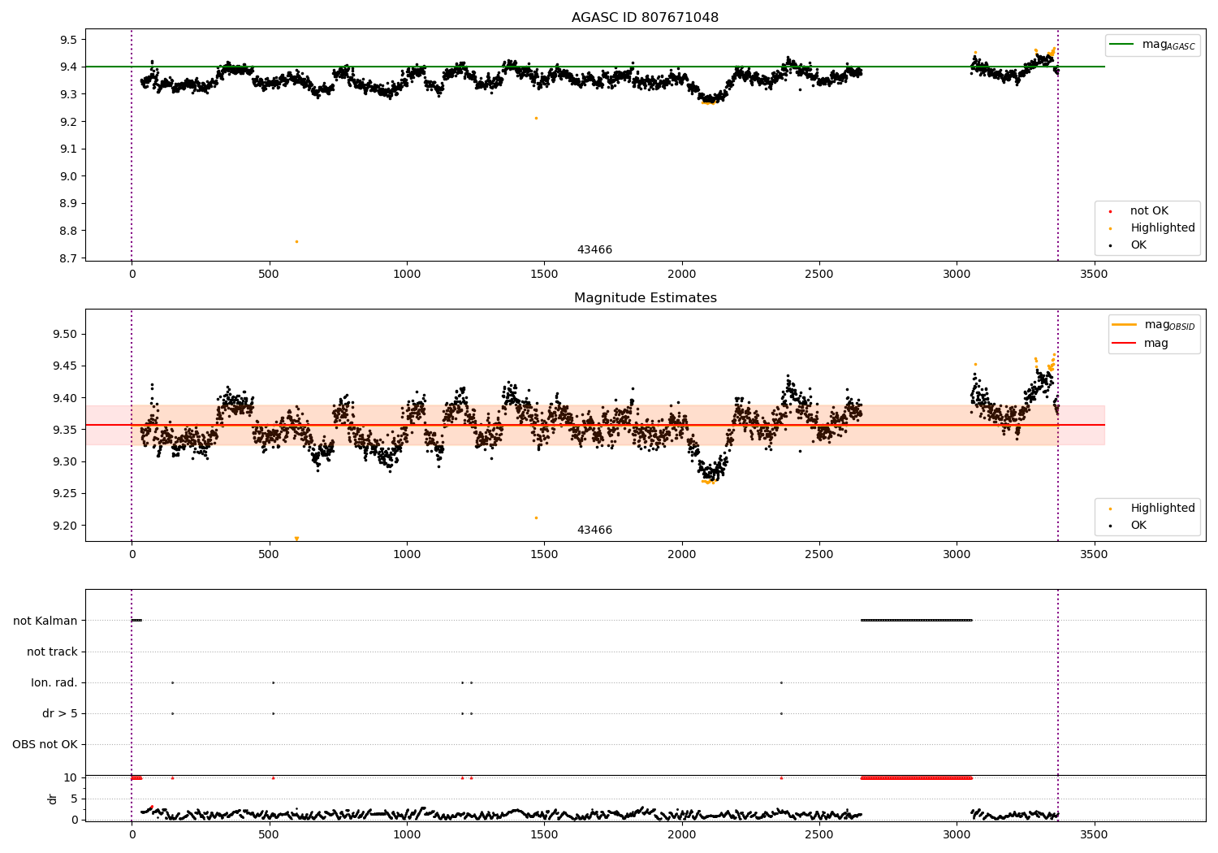Click the 'OBS not OK' axis label
Image resolution: width=1218 pixels, height=853 pixels.
(x=45, y=744)
